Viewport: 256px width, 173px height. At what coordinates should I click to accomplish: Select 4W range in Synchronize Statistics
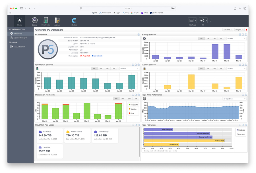(x=114, y=69)
